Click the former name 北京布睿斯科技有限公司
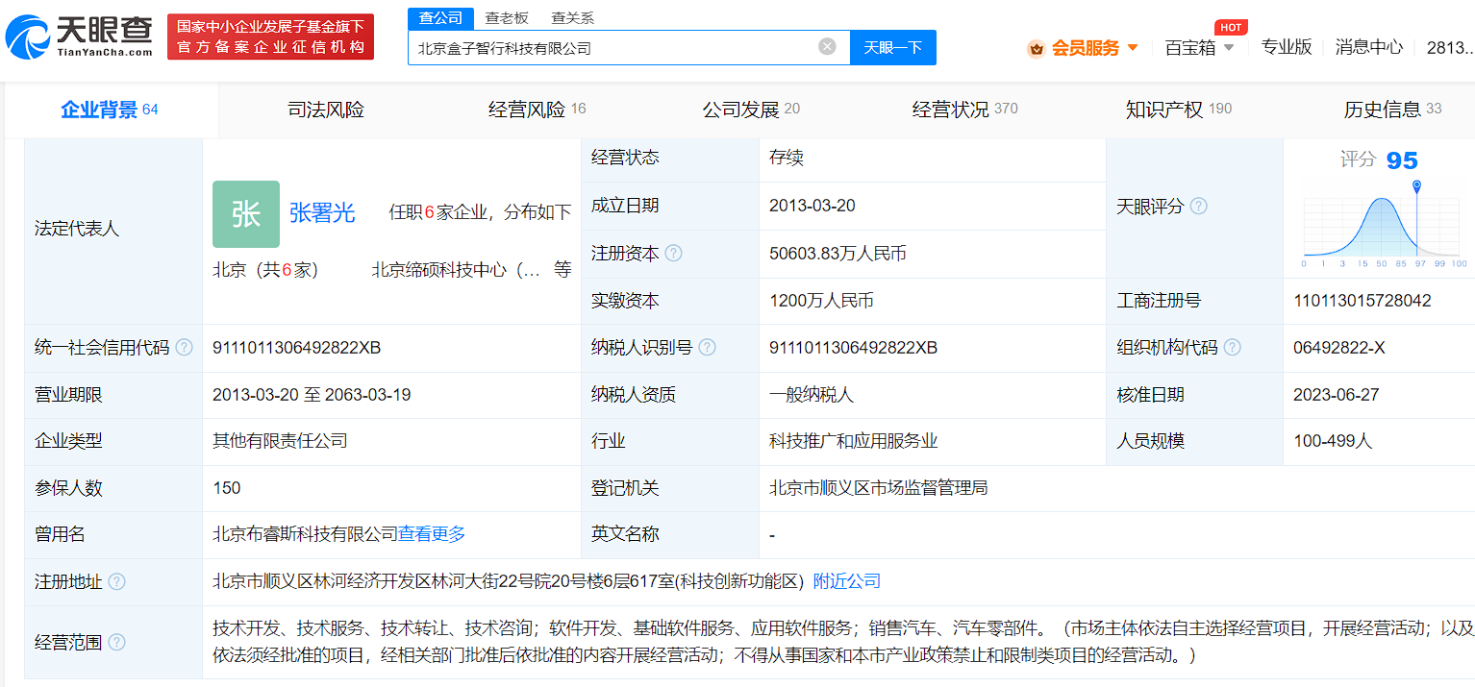The image size is (1475, 687). (x=305, y=534)
